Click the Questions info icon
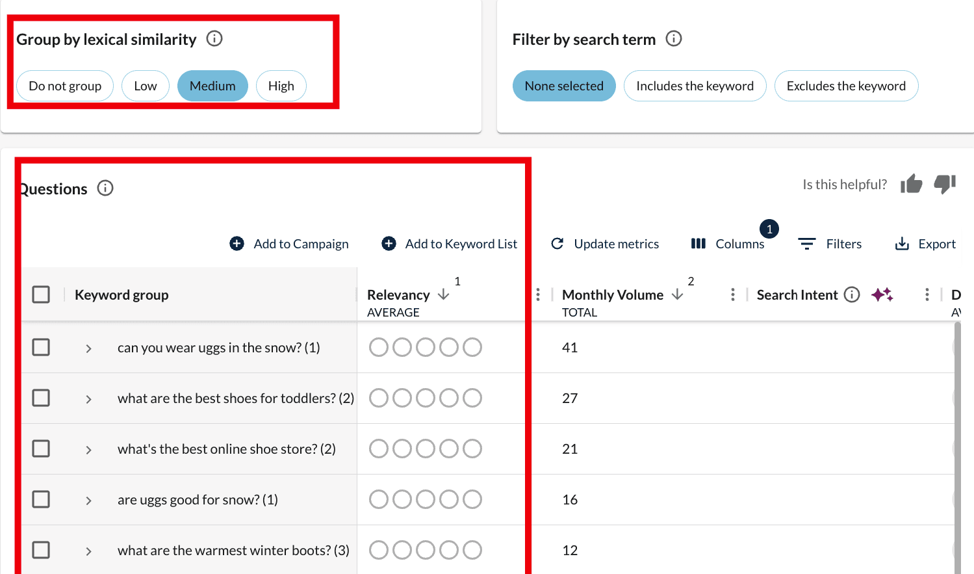This screenshot has height=574, width=974. 105,189
